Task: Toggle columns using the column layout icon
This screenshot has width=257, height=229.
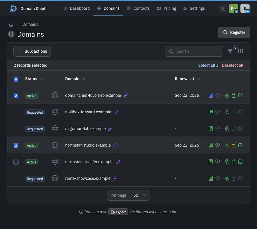Action: (x=240, y=51)
